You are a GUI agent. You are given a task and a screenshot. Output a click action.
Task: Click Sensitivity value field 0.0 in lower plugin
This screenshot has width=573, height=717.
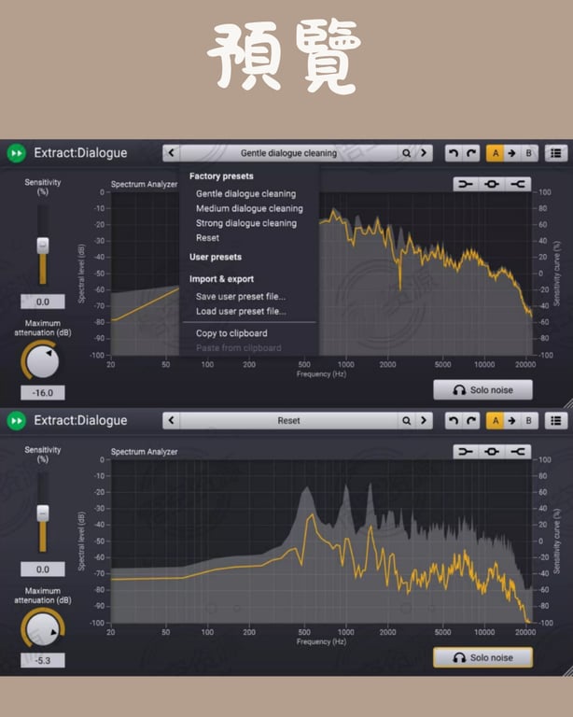(43, 569)
